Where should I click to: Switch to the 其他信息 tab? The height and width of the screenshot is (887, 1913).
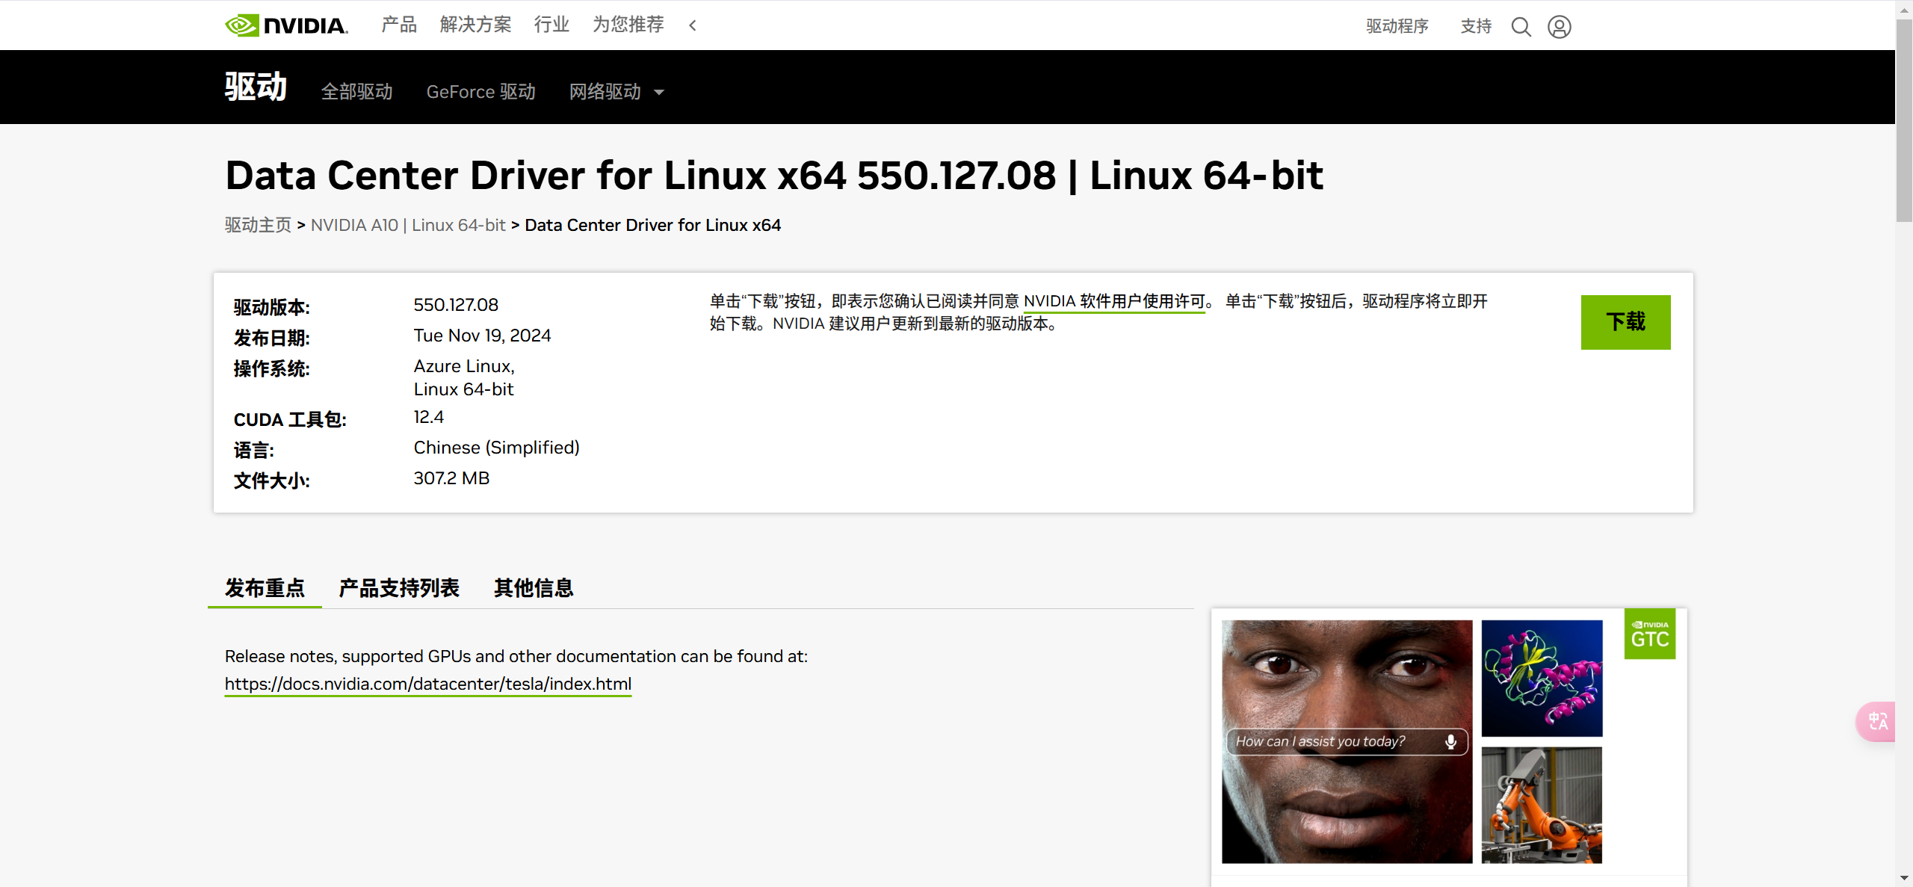pos(533,588)
